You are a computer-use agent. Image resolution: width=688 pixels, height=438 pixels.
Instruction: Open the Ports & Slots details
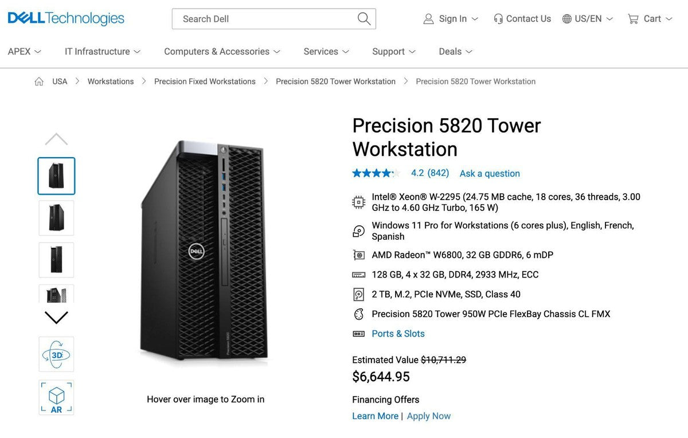(398, 333)
